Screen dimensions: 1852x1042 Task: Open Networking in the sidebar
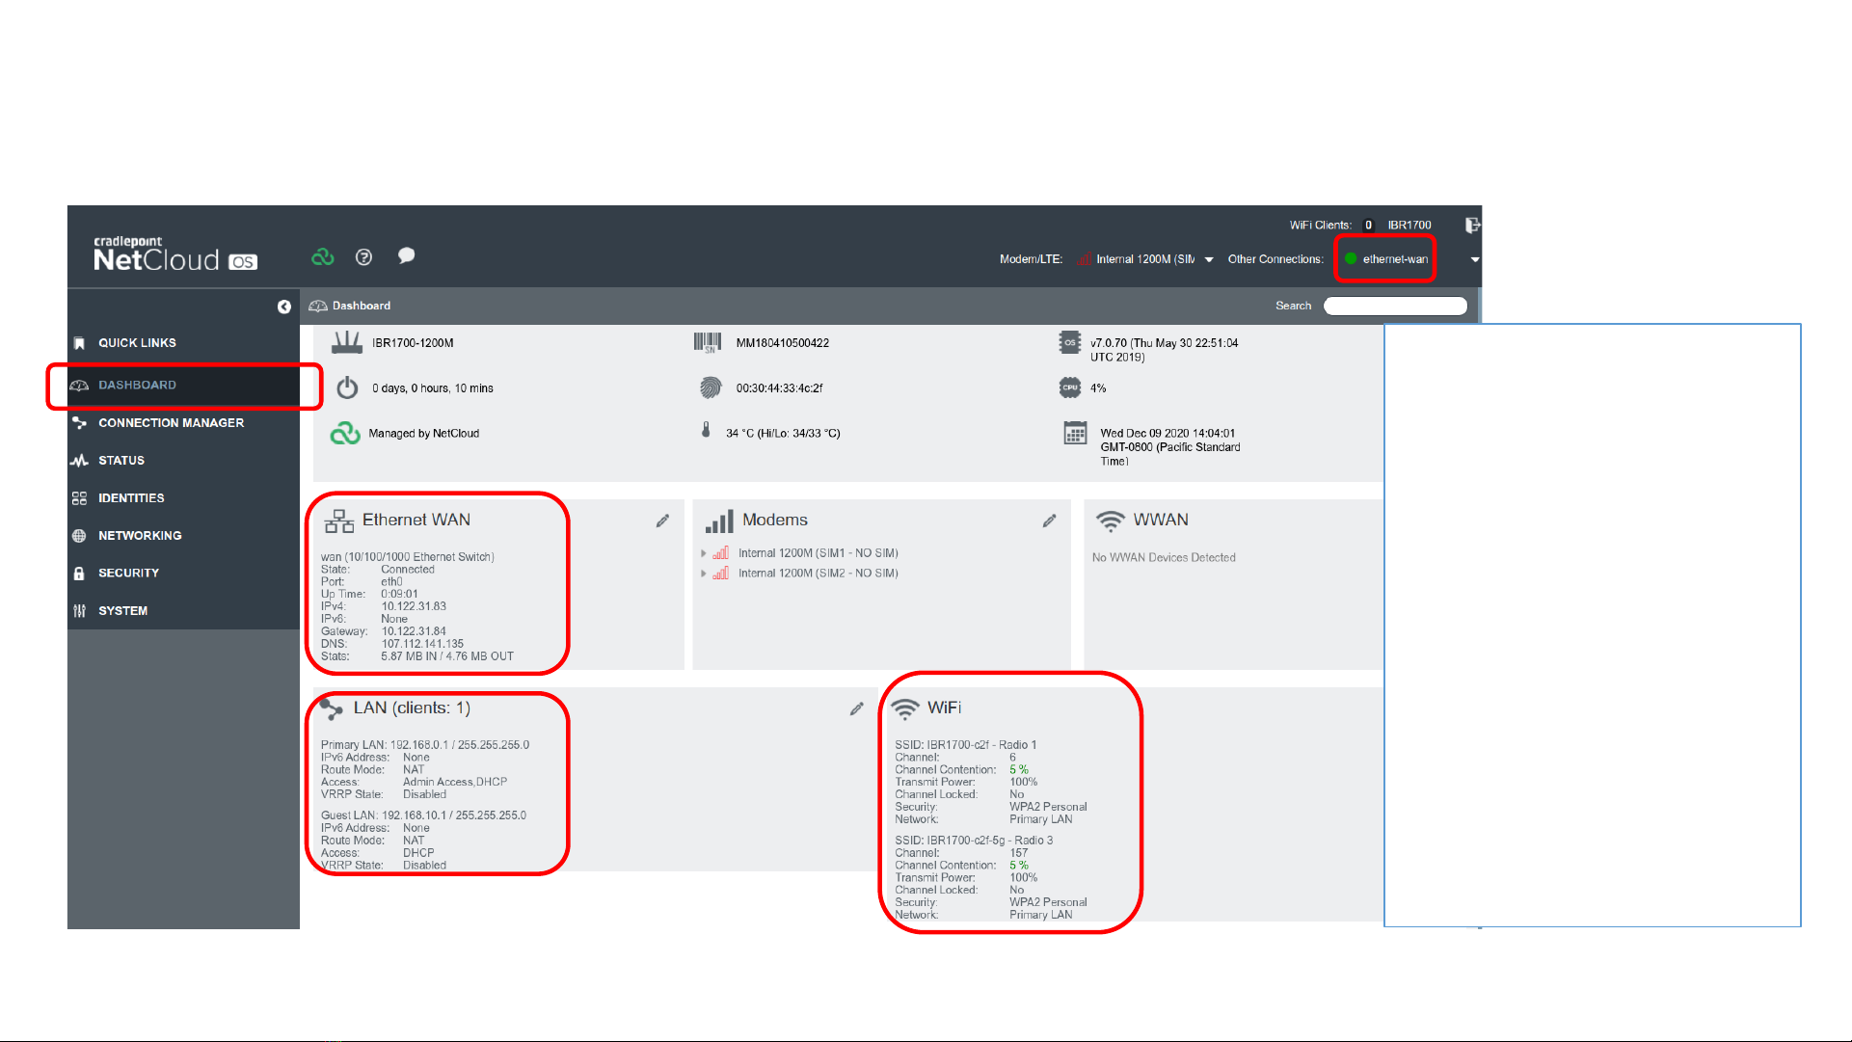(x=140, y=536)
